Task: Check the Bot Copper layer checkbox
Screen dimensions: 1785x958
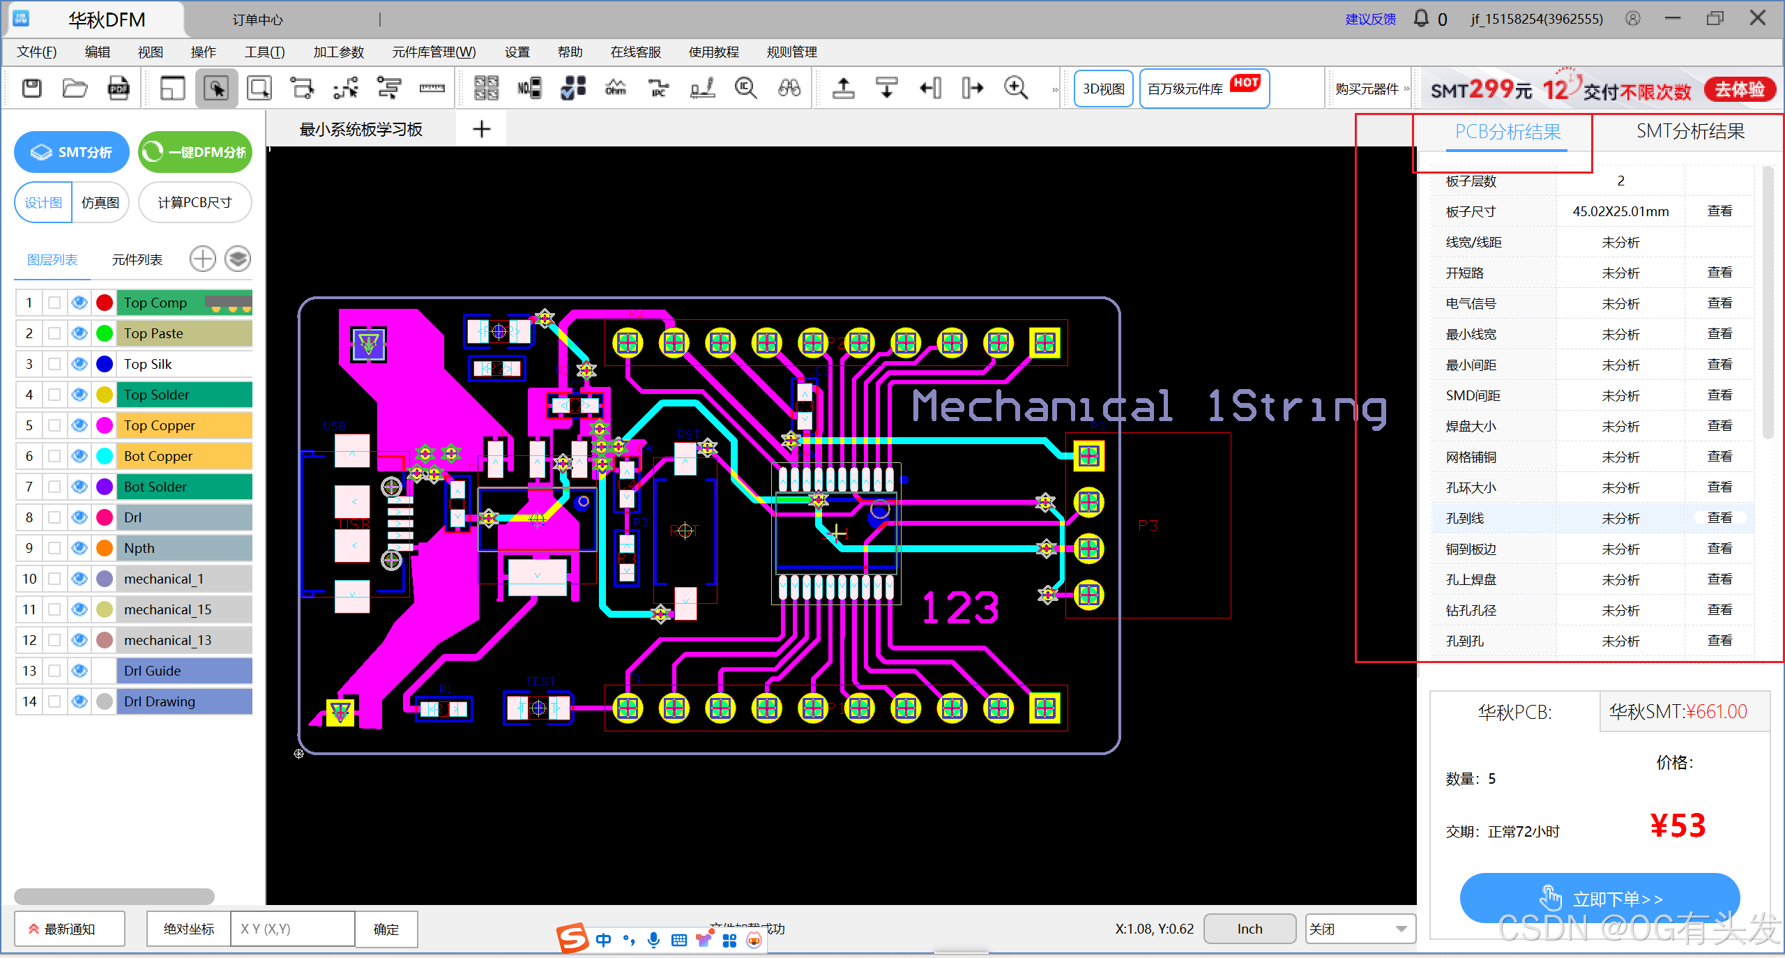Action: pos(54,456)
